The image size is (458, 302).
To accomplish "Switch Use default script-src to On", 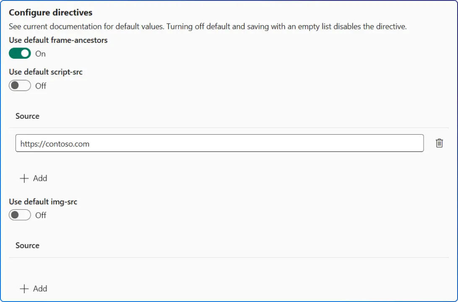I will point(19,86).
